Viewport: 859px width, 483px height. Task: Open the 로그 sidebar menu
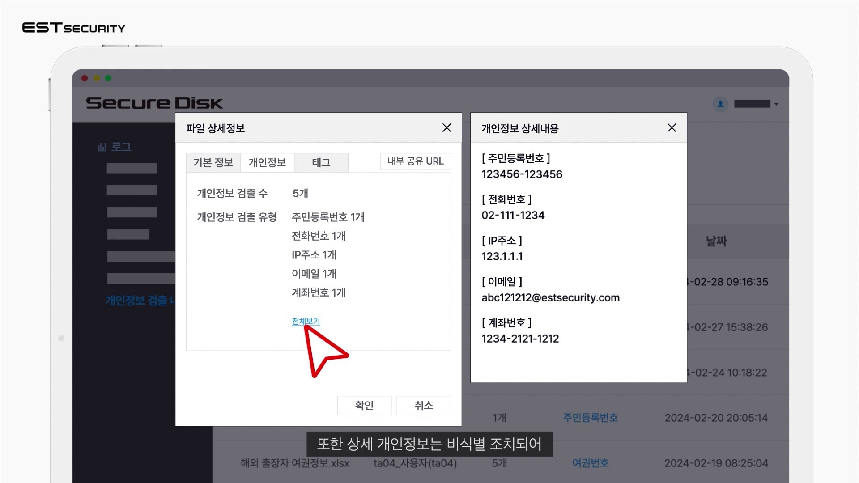[x=121, y=147]
